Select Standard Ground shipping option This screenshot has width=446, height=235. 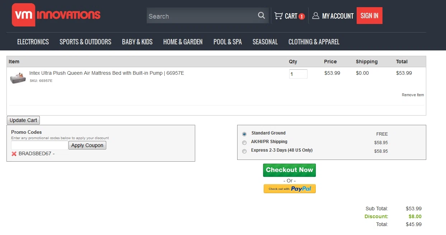coord(244,134)
